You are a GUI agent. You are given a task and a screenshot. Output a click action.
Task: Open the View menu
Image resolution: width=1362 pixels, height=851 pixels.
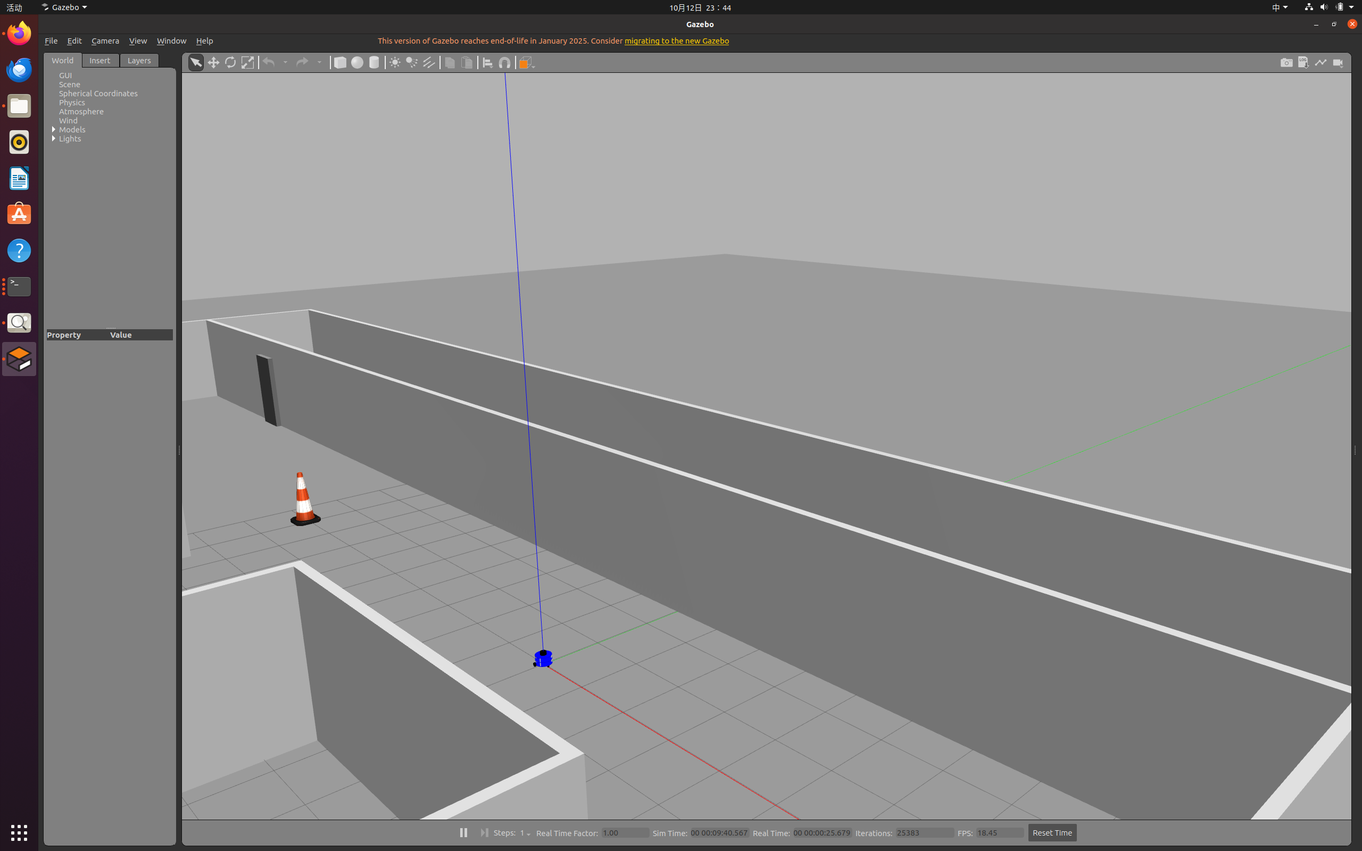pyautogui.click(x=138, y=40)
